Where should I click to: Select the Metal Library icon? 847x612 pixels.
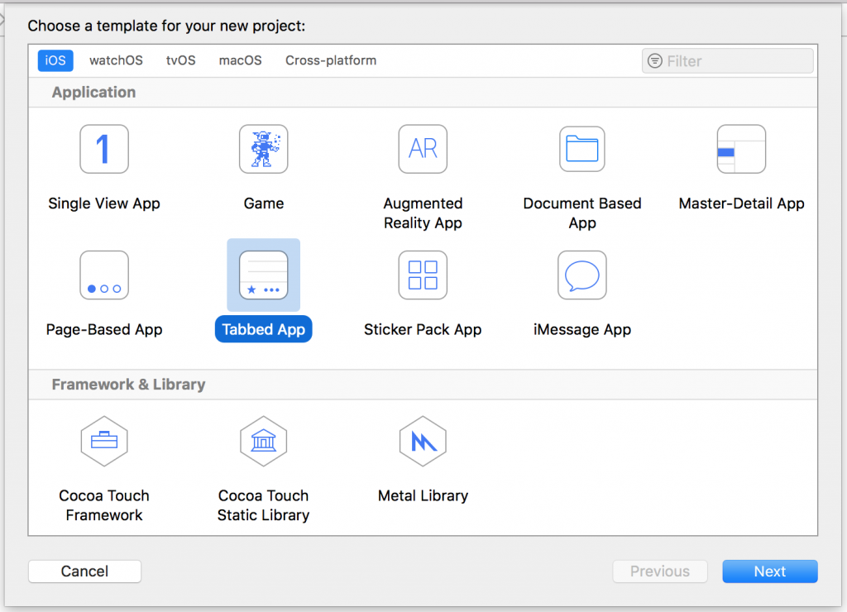[423, 442]
